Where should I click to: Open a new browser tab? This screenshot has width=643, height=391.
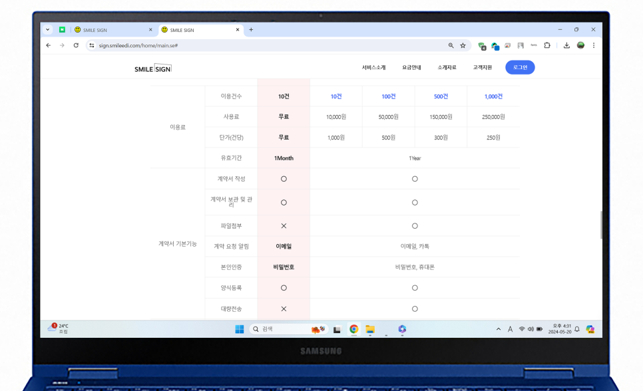pyautogui.click(x=251, y=29)
